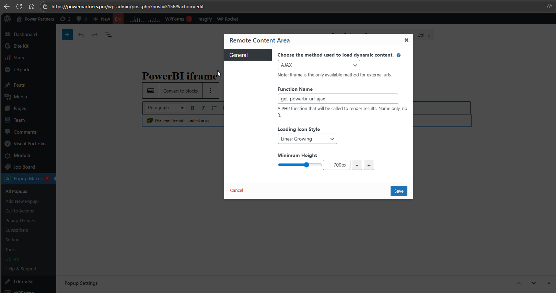Toggle bold formatting in classic toolbar
The height and width of the screenshot is (293, 556).
click(192, 108)
